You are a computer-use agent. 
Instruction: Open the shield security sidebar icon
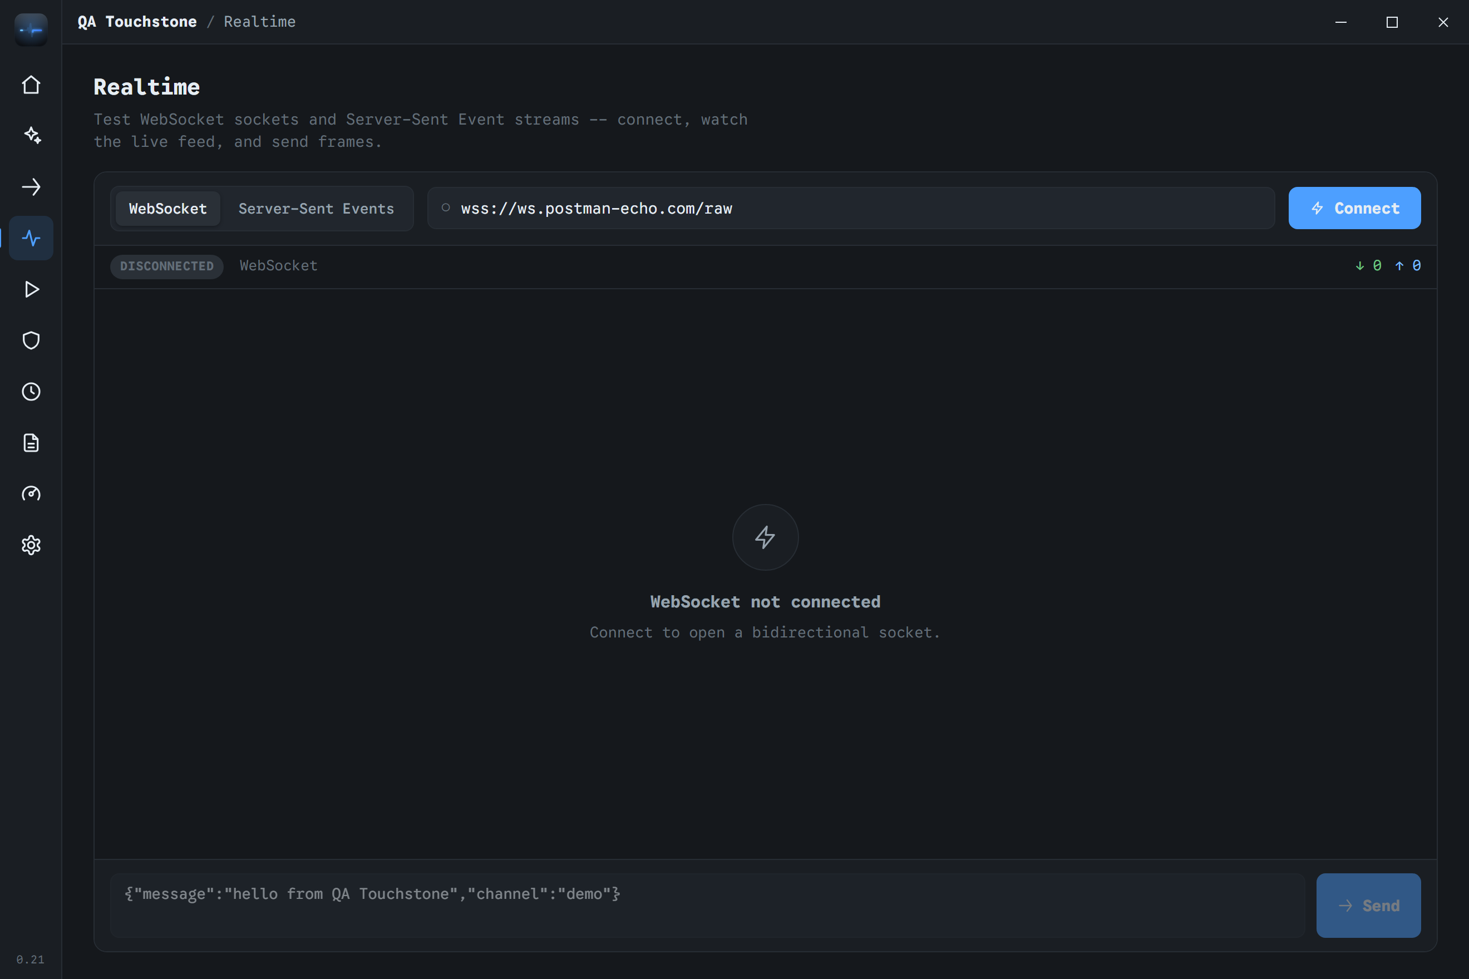click(31, 340)
